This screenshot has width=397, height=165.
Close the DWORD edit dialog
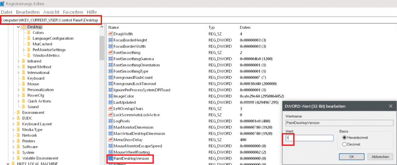(x=390, y=106)
